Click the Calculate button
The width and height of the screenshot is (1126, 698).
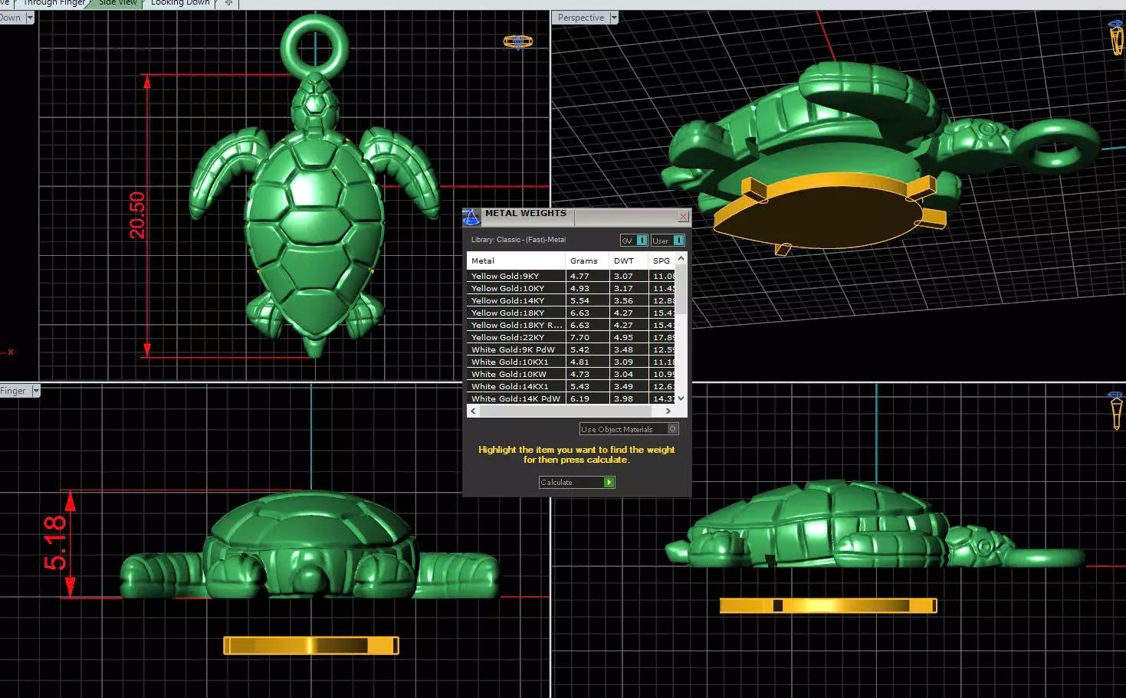576,482
